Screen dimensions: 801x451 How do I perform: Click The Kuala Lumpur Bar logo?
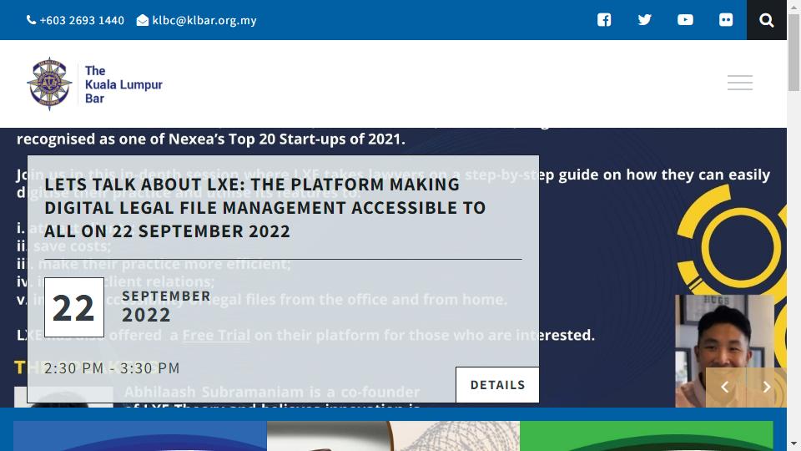click(95, 84)
